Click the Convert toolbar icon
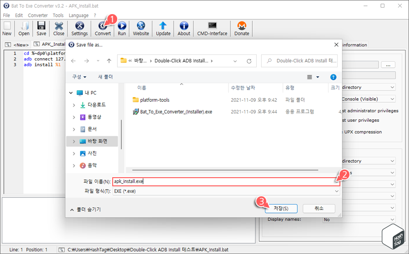The height and width of the screenshot is (254, 409). point(103,29)
